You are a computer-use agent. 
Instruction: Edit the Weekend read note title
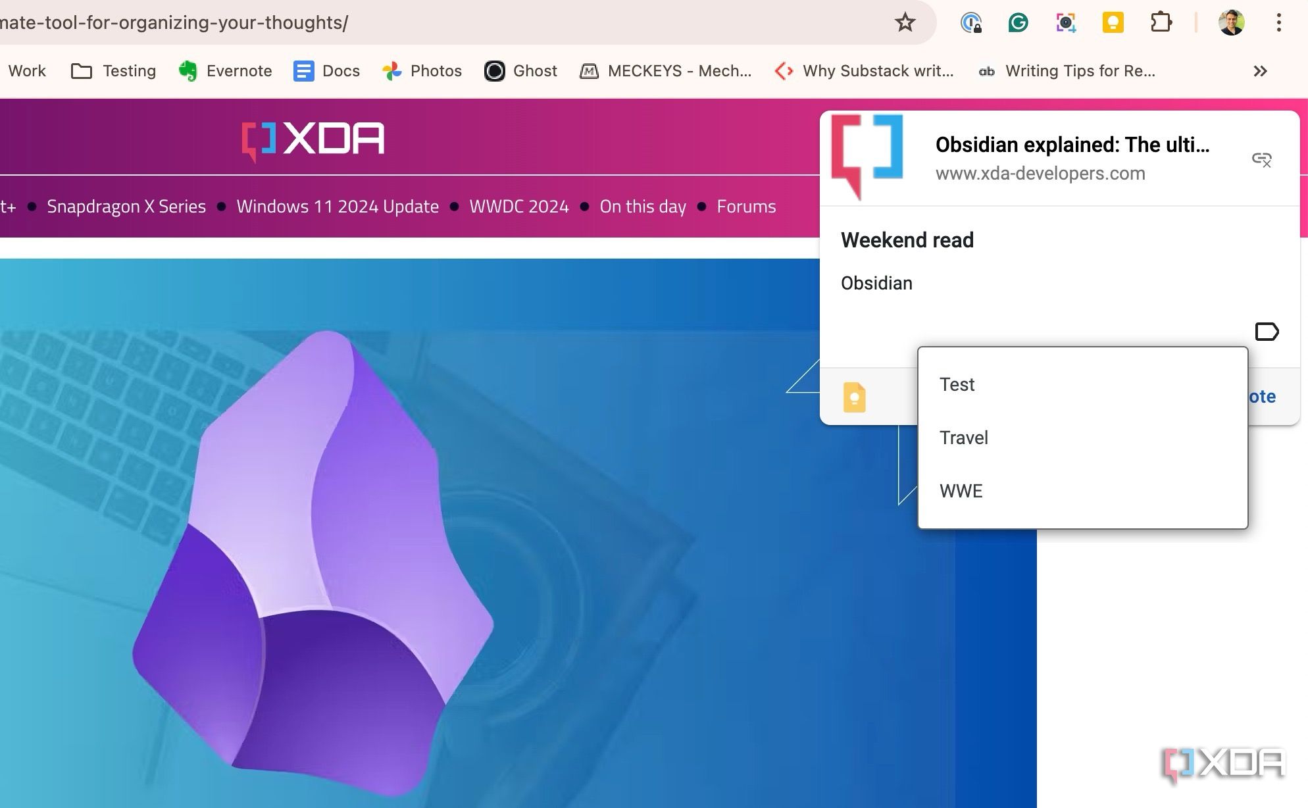[907, 240]
